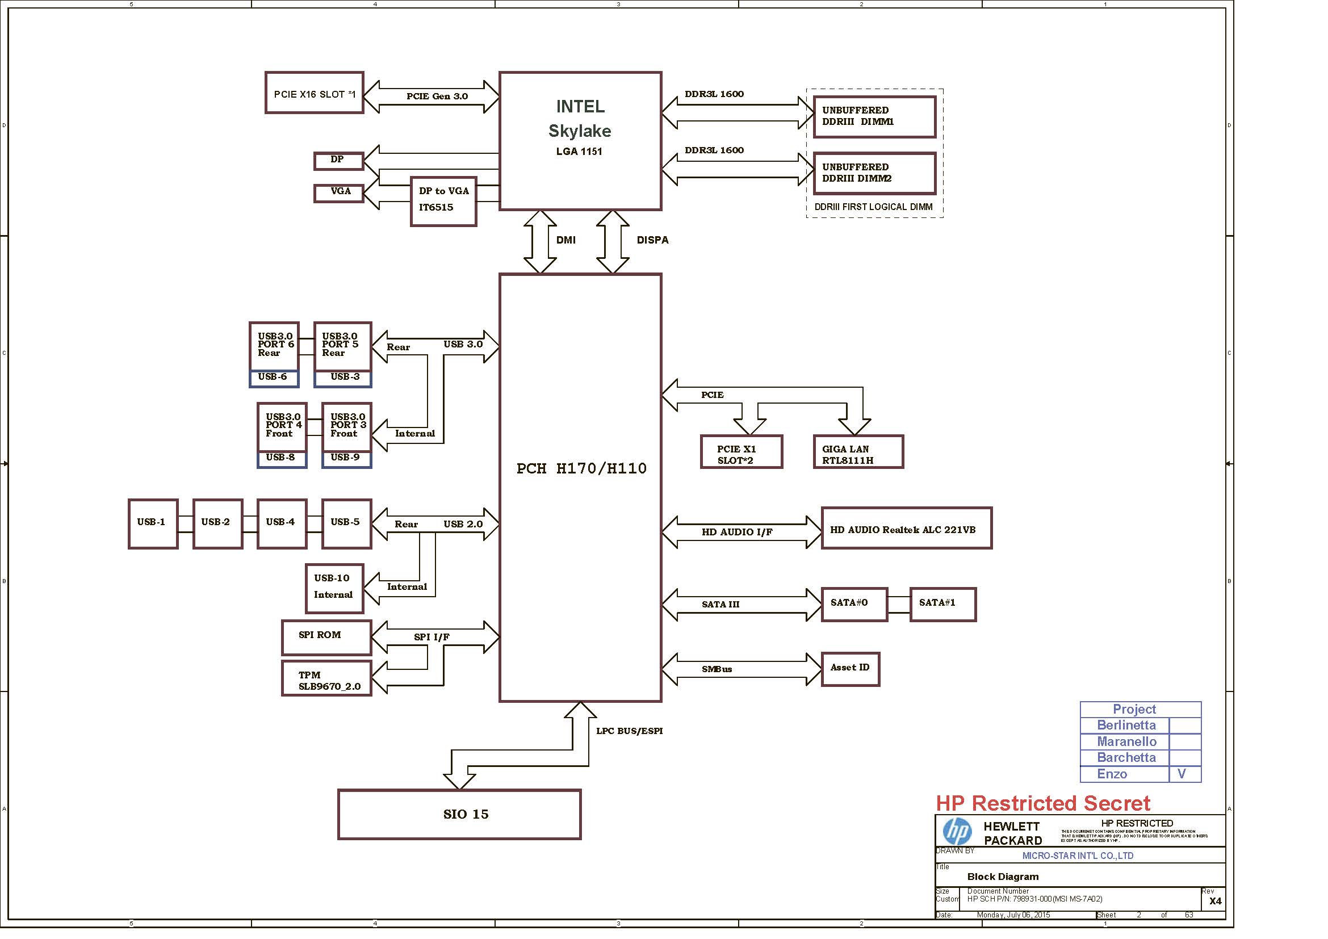
Task: Click HP Restricted Secret red label
Action: click(1043, 803)
